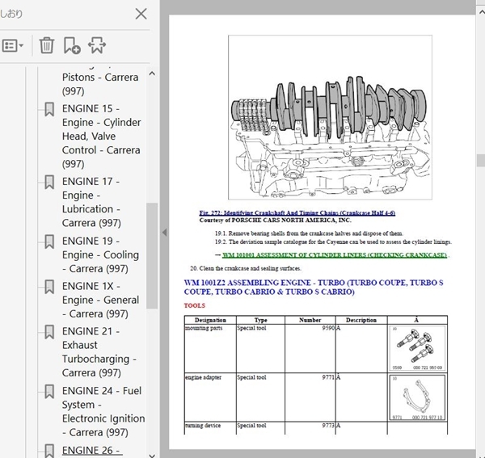
Task: Open the bookmark options list menu
Action: (x=13, y=46)
